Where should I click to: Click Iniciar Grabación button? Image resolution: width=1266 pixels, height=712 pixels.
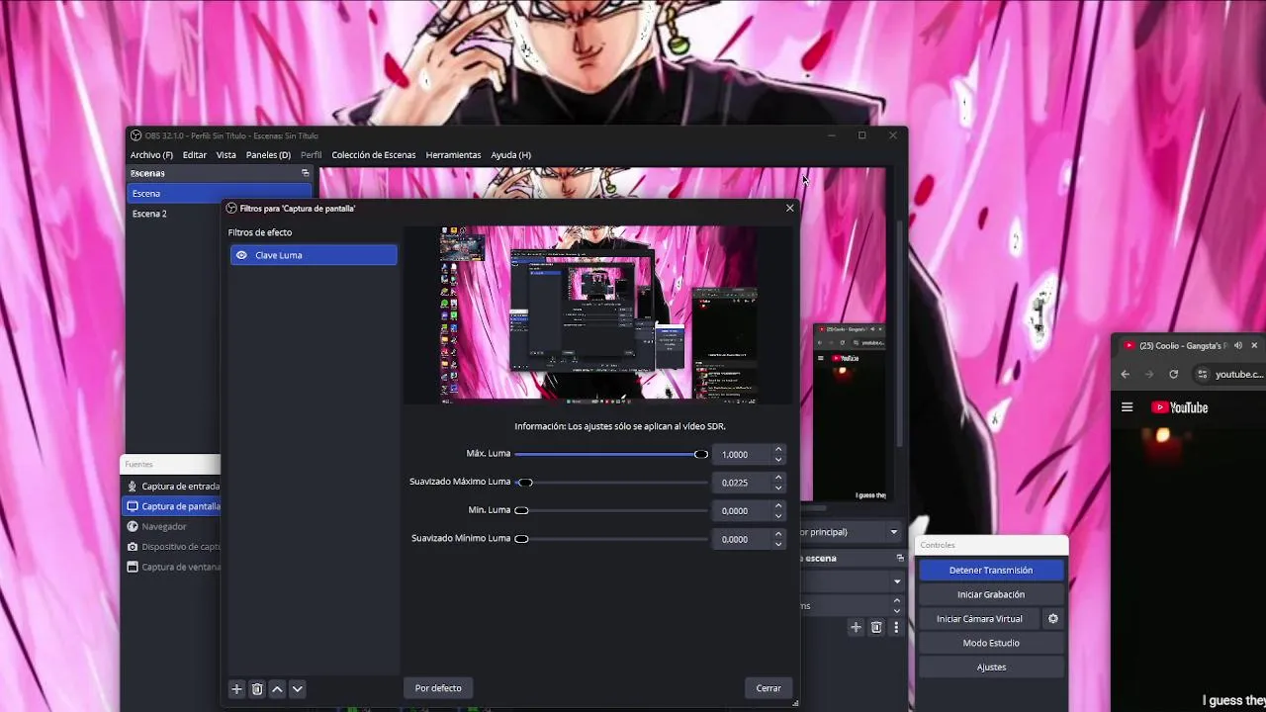pos(991,594)
